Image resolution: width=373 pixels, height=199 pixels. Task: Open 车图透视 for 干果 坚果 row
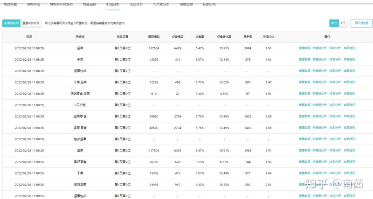pos(349,82)
